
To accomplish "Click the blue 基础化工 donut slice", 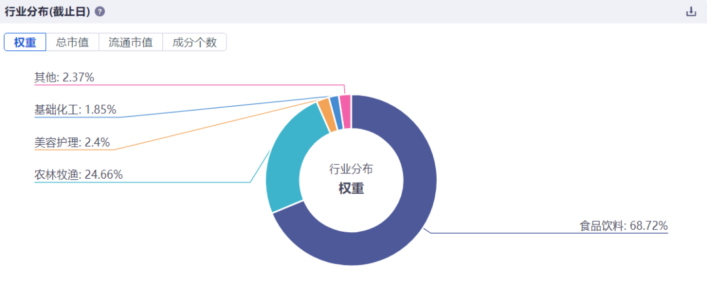I will click(x=336, y=113).
